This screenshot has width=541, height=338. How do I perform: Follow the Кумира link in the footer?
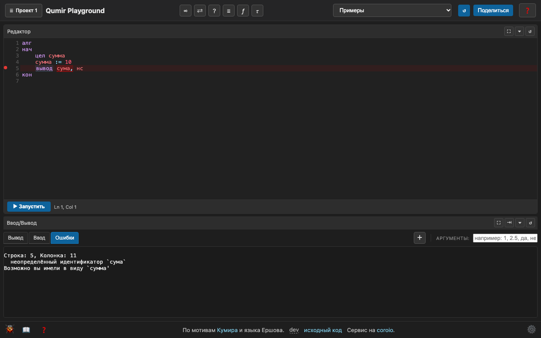click(227, 330)
